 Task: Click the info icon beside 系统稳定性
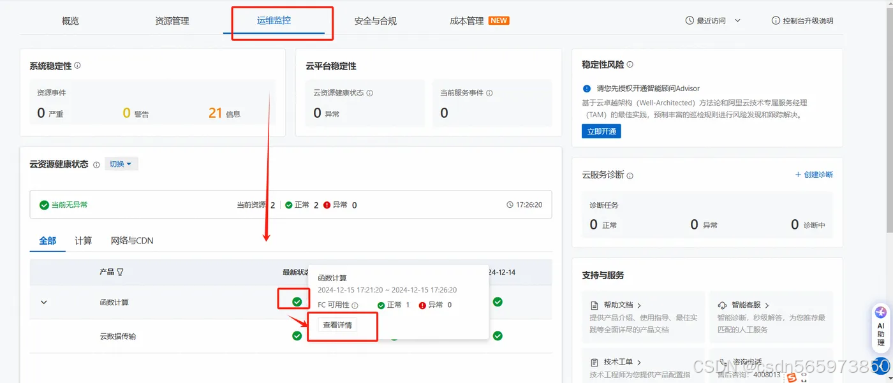[x=77, y=66]
